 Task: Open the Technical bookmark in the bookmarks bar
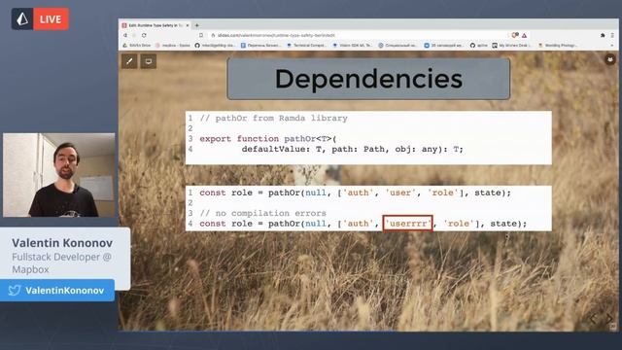tap(306, 46)
